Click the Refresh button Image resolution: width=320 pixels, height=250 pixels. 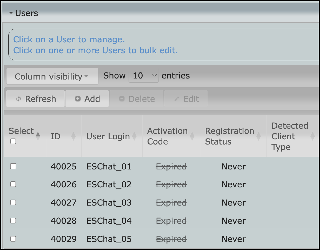coord(36,99)
